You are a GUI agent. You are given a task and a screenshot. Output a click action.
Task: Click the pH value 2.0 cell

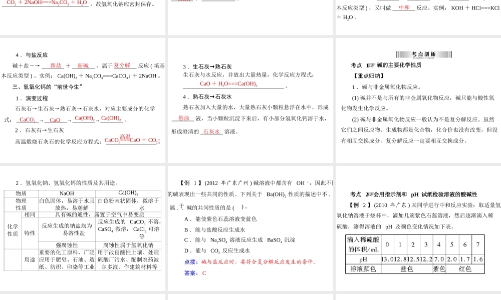(452, 259)
